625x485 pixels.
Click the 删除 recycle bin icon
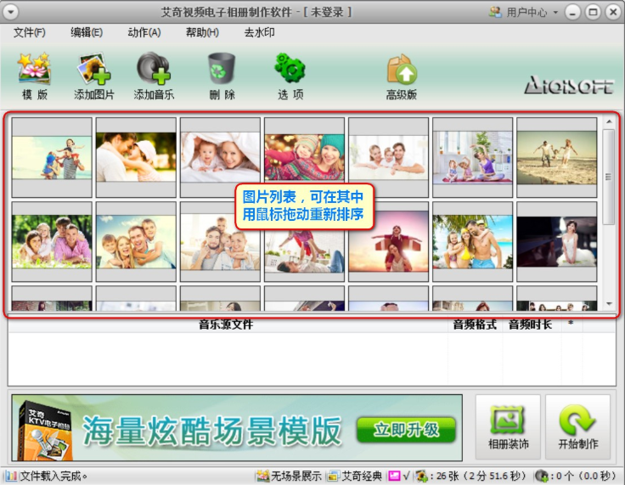point(222,69)
